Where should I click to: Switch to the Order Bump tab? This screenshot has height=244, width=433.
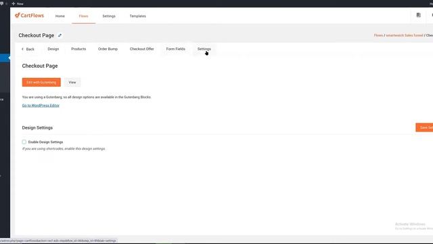coord(108,49)
